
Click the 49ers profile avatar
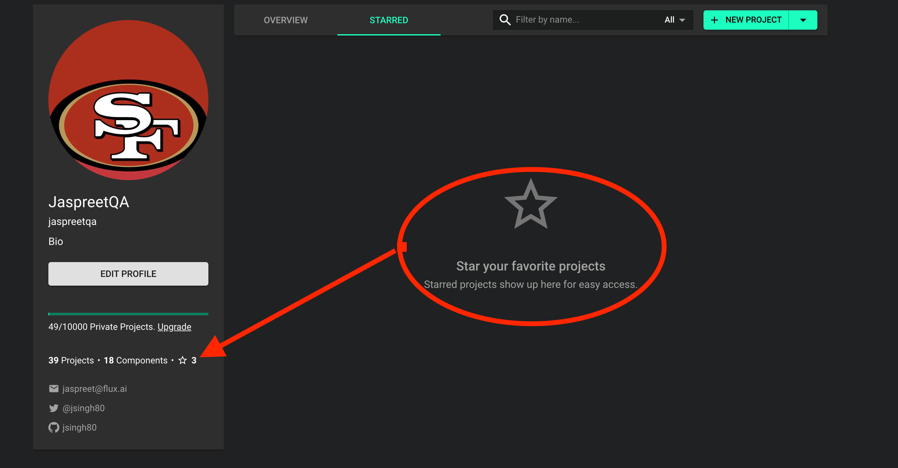[128, 100]
